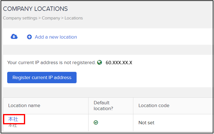The image size is (214, 134).
Task: Click the IP address not registered message
Action: pos(51,63)
